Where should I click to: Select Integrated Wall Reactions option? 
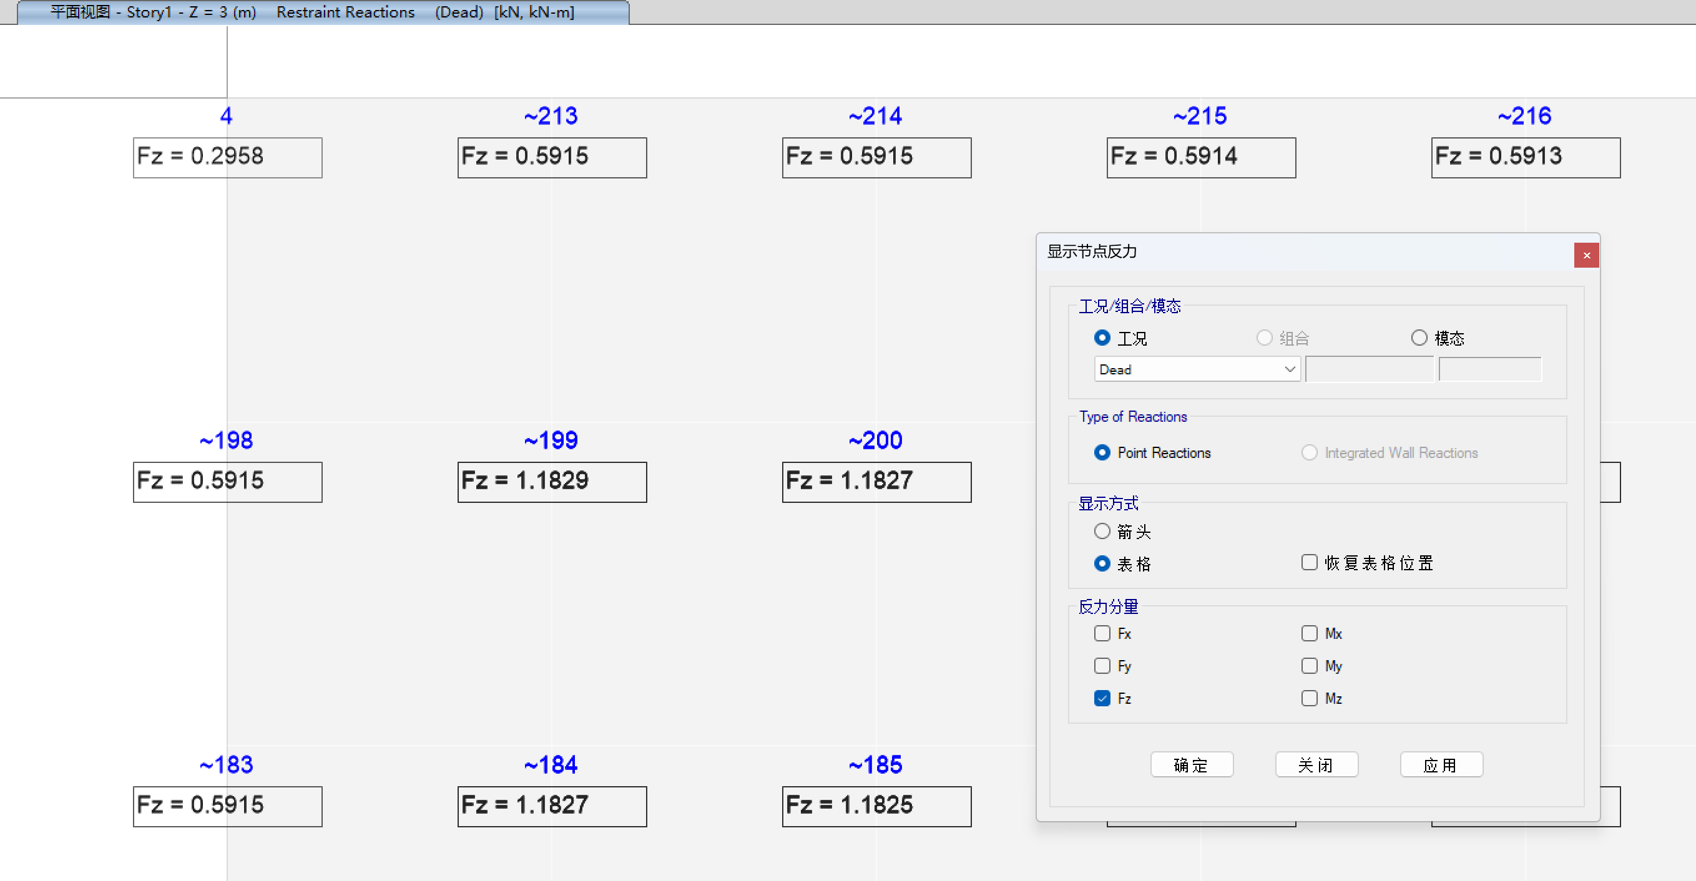click(1309, 453)
